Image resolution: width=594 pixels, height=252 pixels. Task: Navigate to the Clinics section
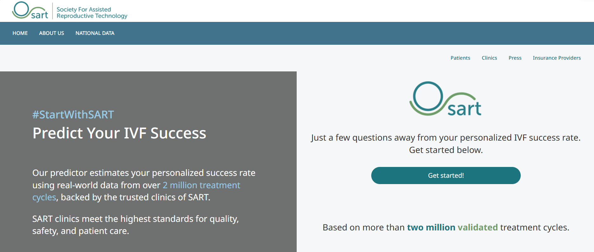click(489, 58)
